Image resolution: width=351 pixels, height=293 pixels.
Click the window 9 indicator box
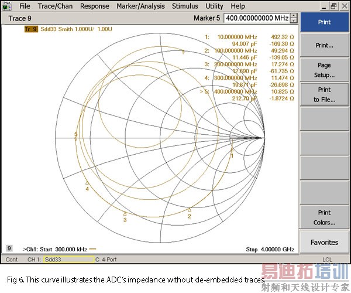tap(9, 248)
